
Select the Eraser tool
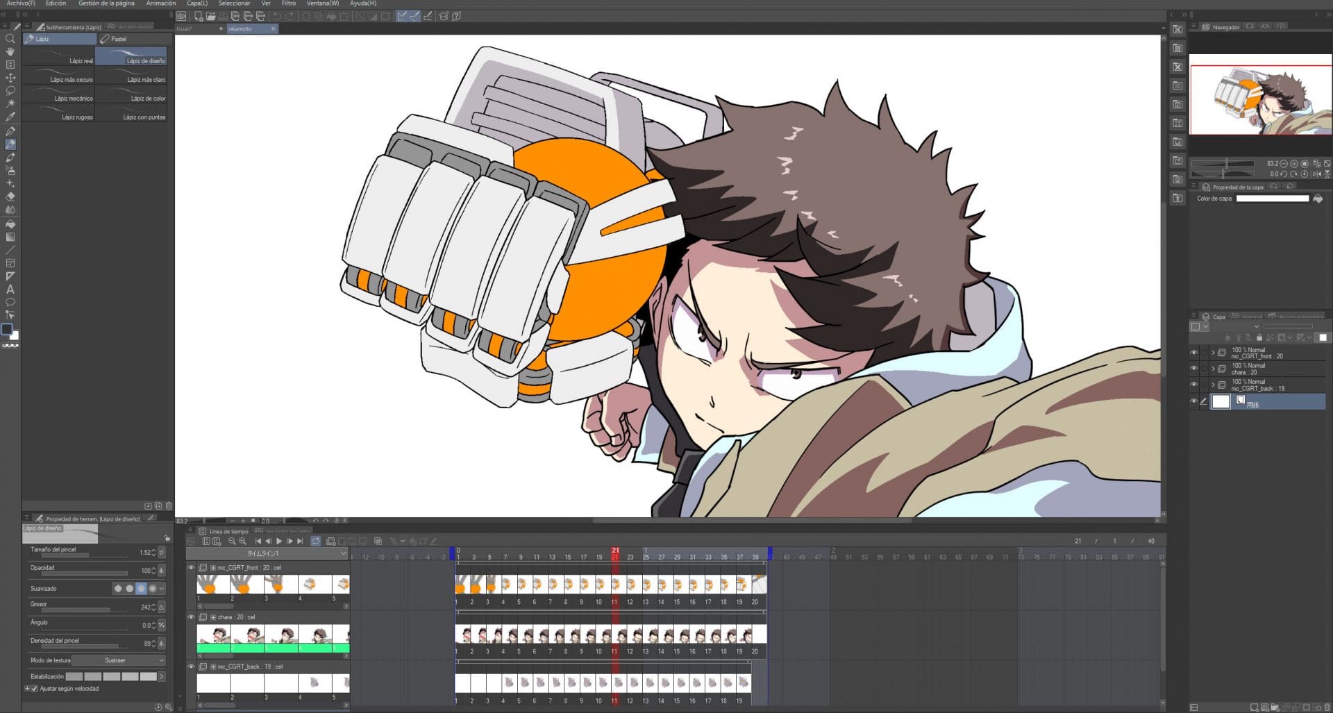coord(10,196)
